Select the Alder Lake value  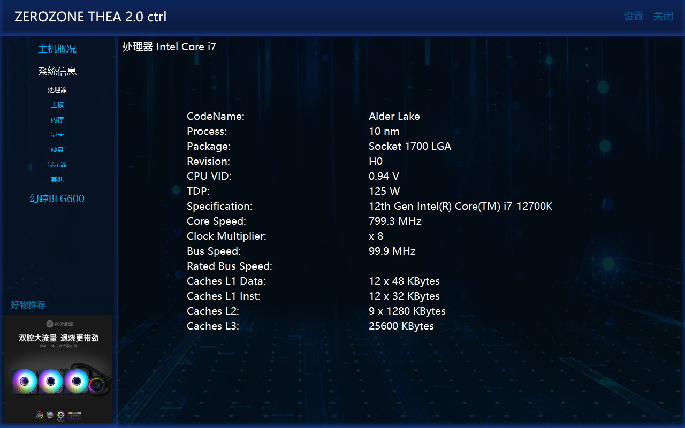click(394, 116)
